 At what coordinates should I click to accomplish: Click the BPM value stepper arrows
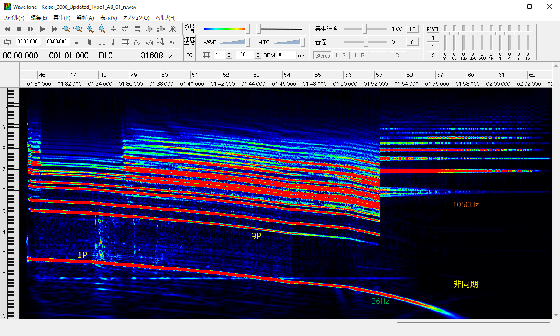[258, 55]
